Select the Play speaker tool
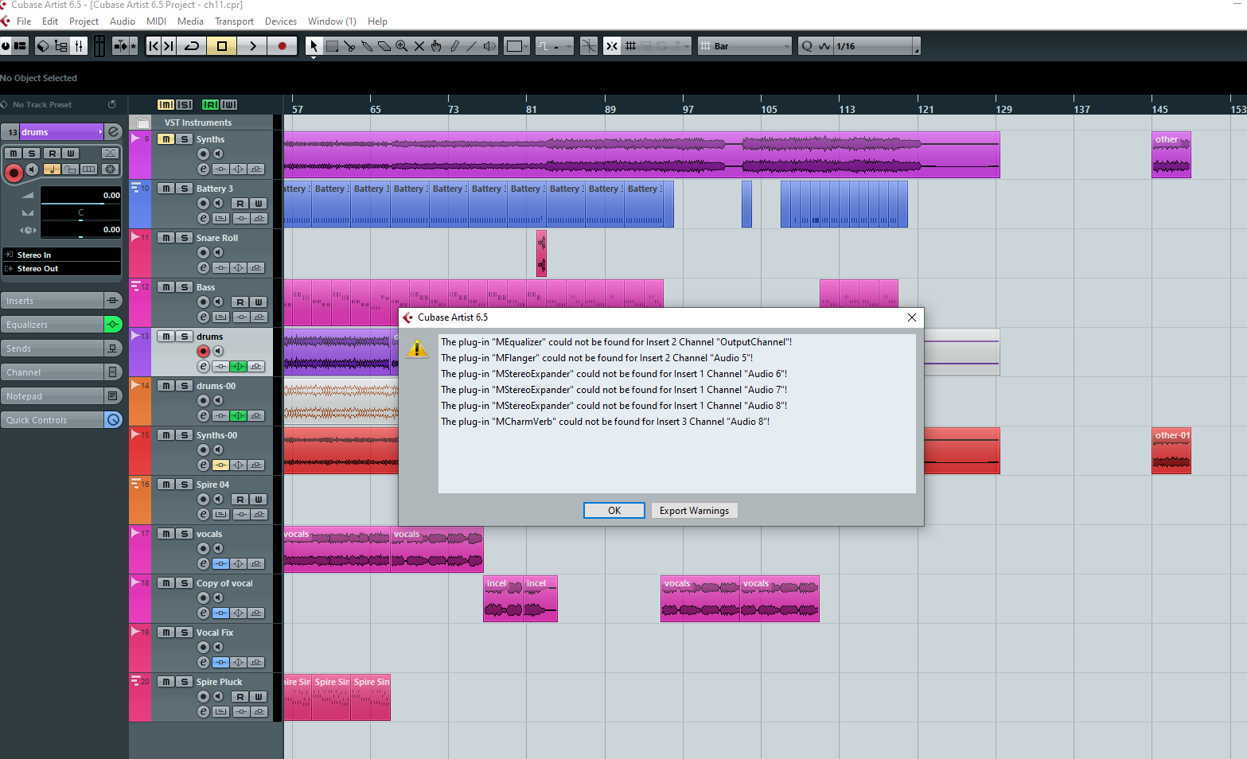1247x759 pixels. (x=489, y=46)
